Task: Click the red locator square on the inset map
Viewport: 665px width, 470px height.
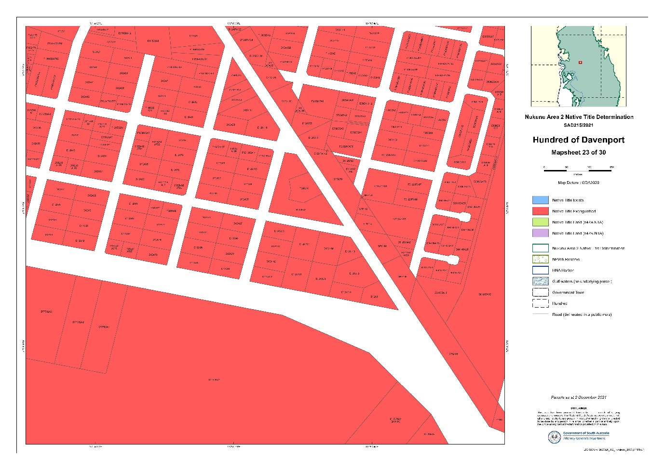Action: pos(580,62)
